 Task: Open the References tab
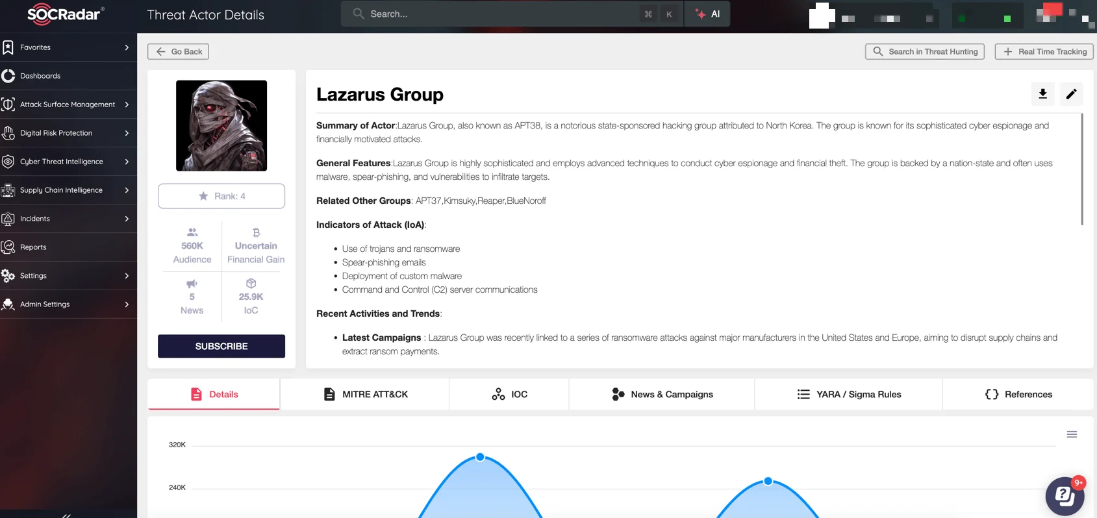(x=1018, y=394)
